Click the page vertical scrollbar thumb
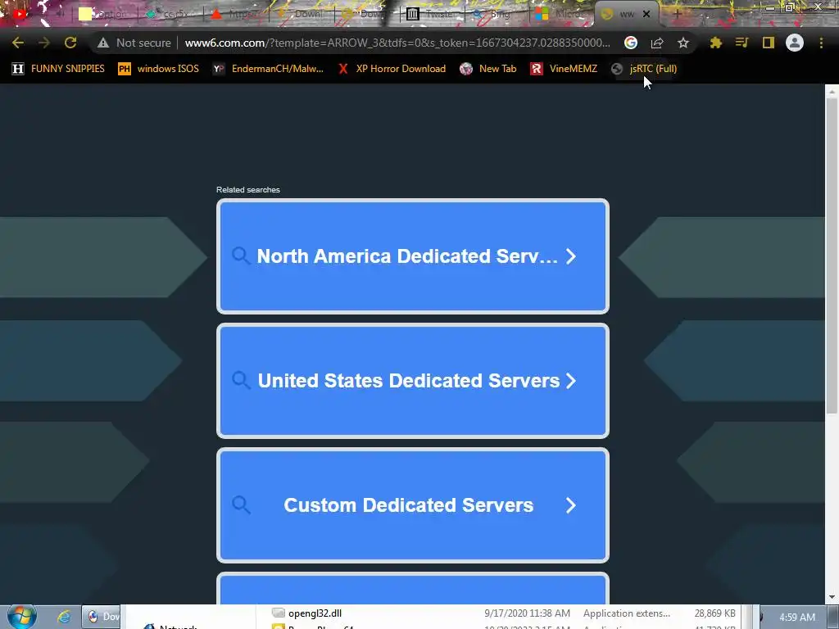839x629 pixels. 832,256
